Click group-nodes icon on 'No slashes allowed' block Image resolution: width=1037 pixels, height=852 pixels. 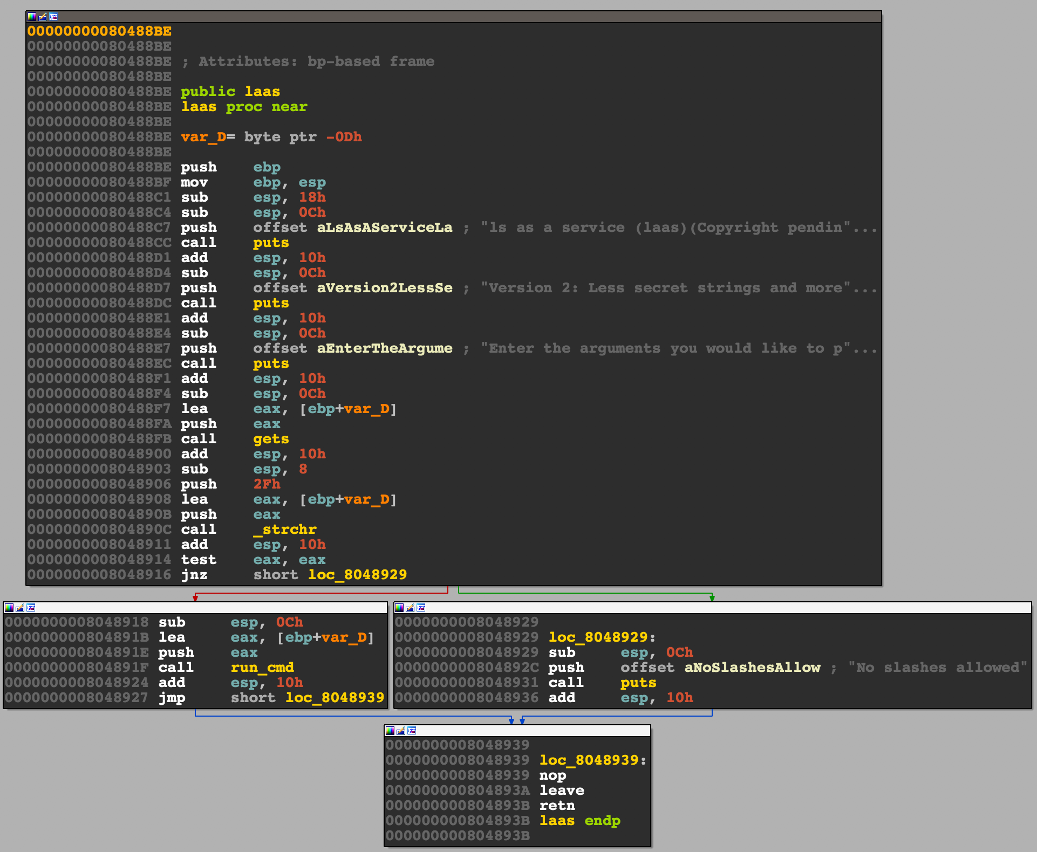click(421, 608)
